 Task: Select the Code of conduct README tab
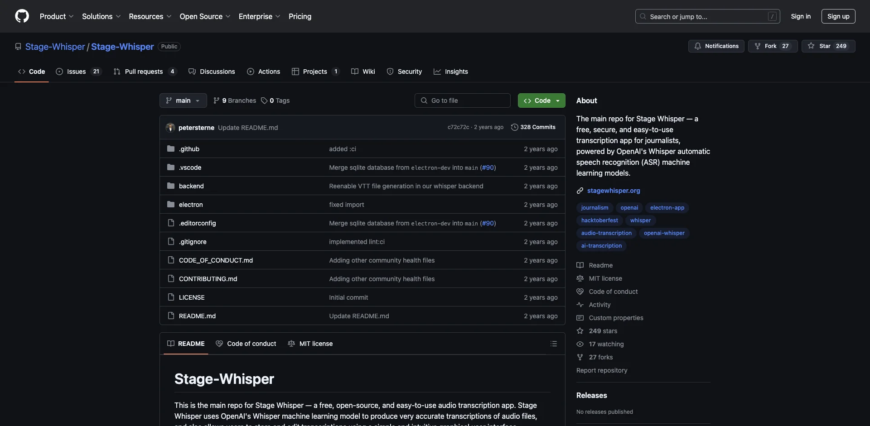pos(246,344)
